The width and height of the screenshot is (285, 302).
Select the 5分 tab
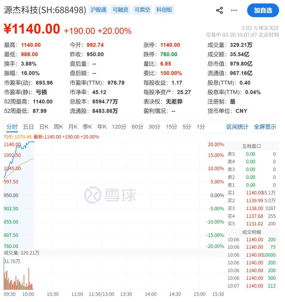point(187,127)
